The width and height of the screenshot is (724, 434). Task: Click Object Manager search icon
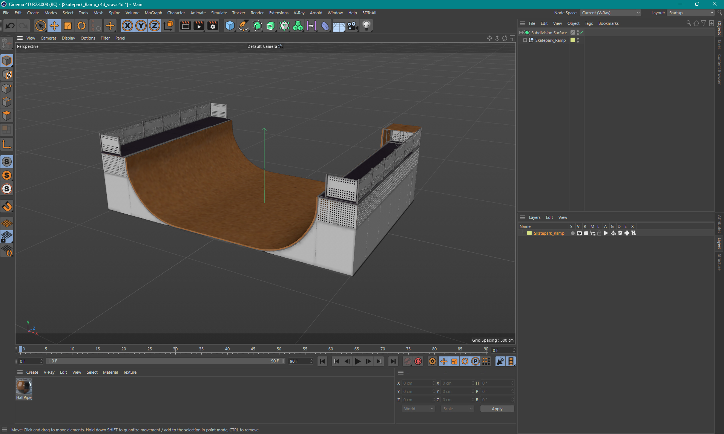[x=689, y=23]
